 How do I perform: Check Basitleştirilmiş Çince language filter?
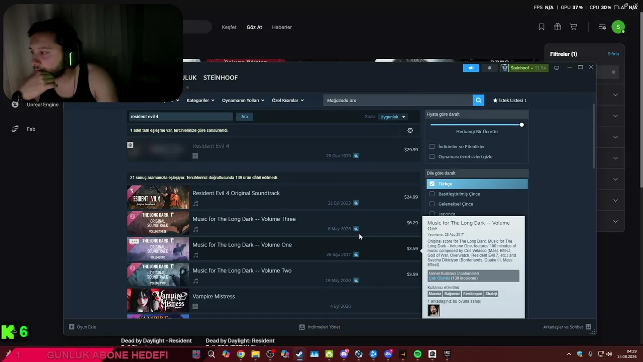[432, 194]
